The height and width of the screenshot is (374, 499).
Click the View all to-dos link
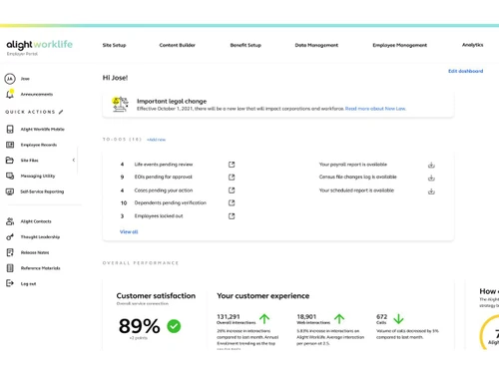pyautogui.click(x=129, y=231)
